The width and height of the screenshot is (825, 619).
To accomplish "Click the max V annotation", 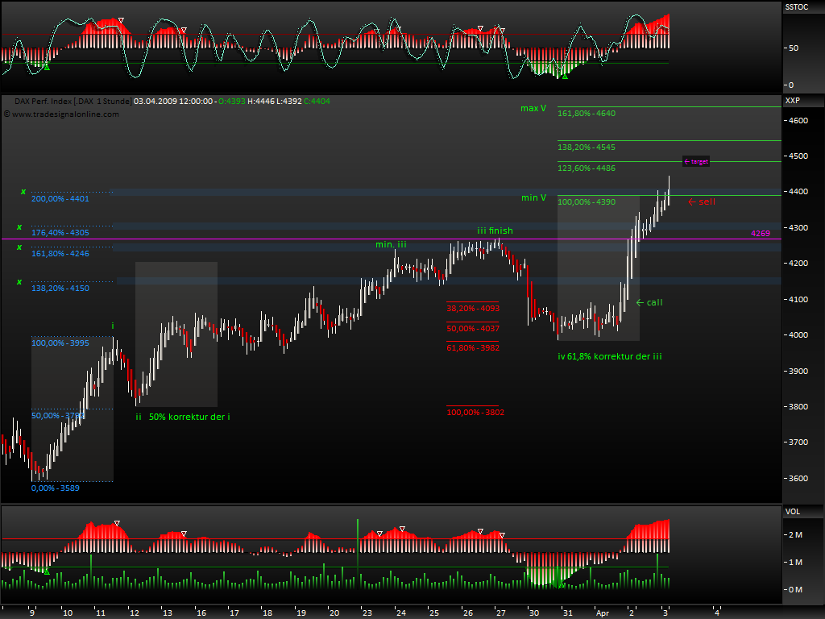I will 533,108.
